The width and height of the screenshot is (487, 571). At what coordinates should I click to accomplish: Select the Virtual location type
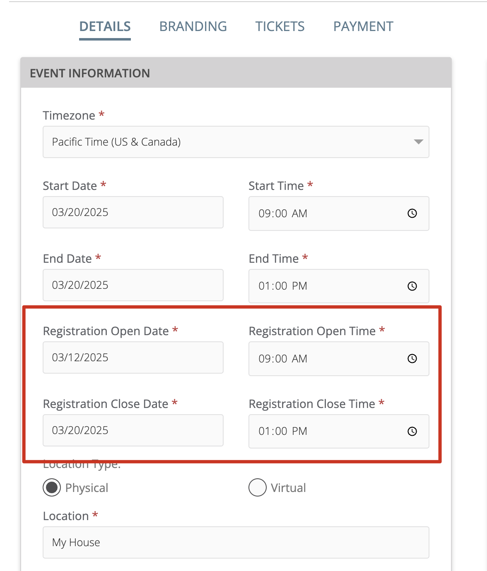coord(257,487)
